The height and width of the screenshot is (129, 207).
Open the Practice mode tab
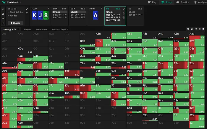[x=183, y=2]
